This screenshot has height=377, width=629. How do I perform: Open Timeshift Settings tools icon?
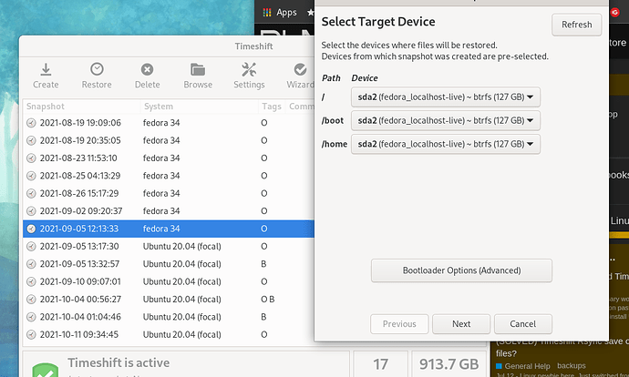[x=249, y=70]
